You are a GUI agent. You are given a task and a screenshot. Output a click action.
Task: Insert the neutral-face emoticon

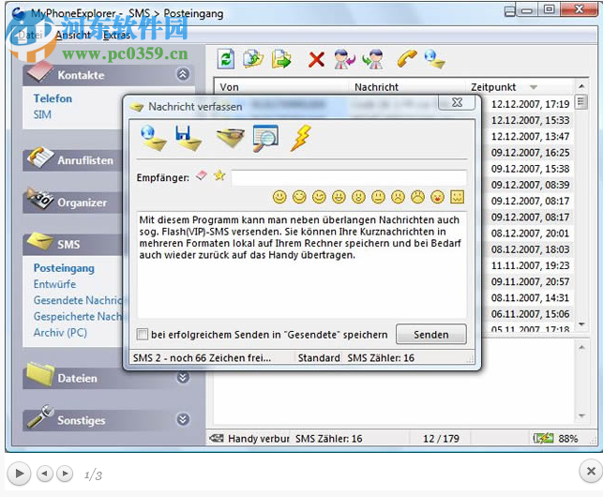click(378, 197)
